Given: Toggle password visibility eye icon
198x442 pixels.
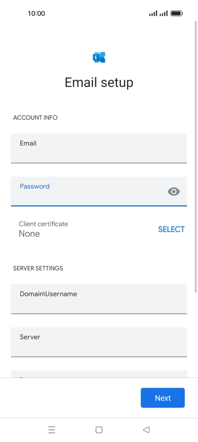Looking at the screenshot, I should pyautogui.click(x=174, y=192).
